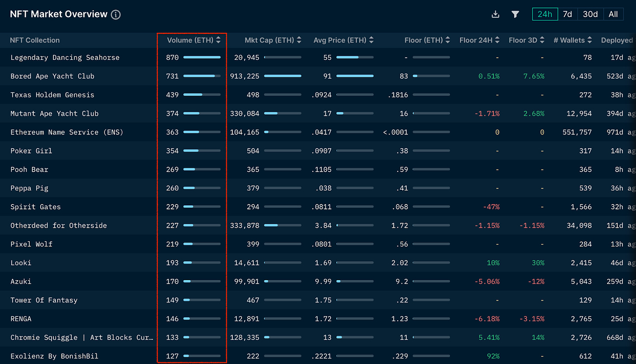Sort by Avg Price (ETH) column
636x364 pixels.
[x=343, y=40]
